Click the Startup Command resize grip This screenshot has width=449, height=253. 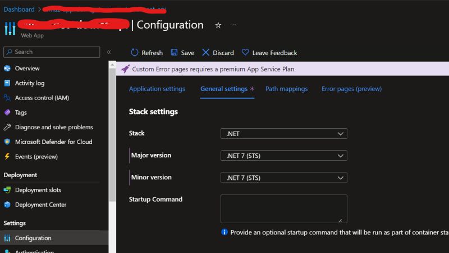coord(340,220)
